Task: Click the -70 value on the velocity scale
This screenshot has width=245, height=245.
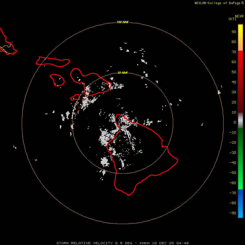Action: (233, 193)
